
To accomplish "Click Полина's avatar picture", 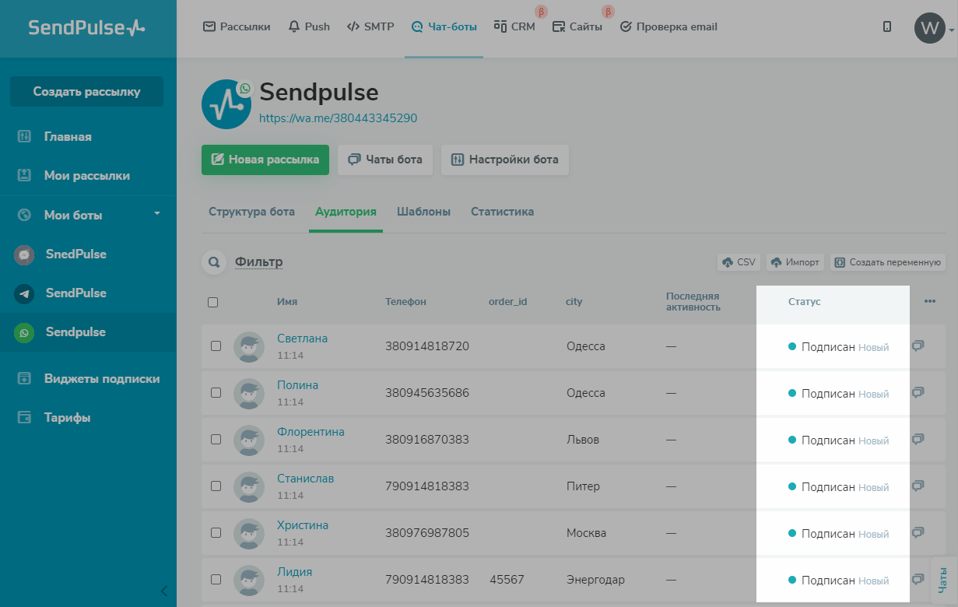I will coord(249,394).
